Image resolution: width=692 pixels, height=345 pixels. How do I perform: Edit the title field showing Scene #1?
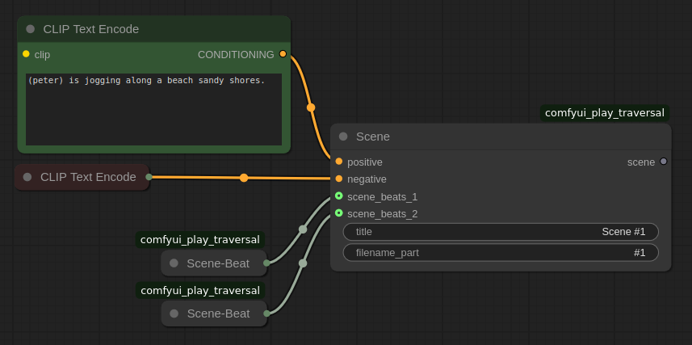[x=501, y=232]
